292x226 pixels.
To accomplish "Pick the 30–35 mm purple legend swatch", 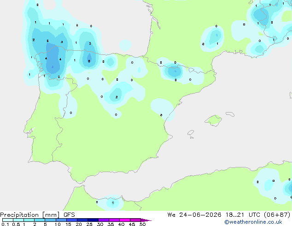I will pos(103,220).
